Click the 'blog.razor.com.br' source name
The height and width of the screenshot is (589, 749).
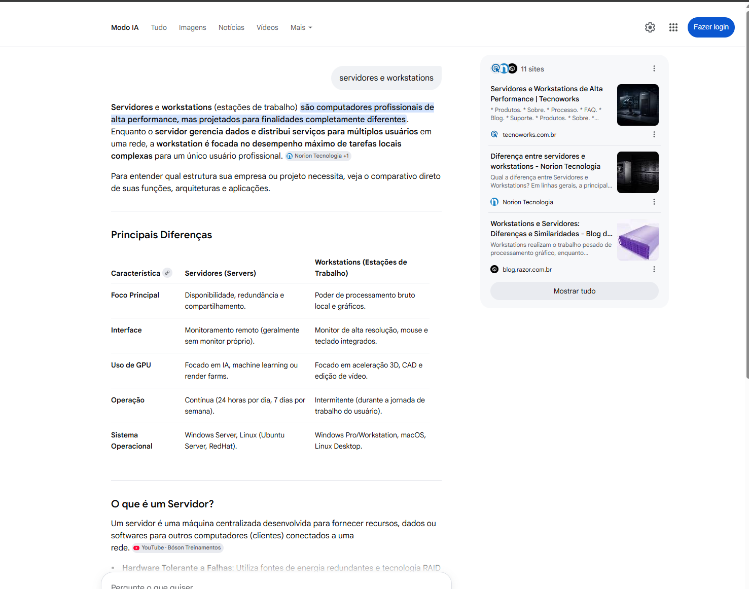click(x=527, y=270)
